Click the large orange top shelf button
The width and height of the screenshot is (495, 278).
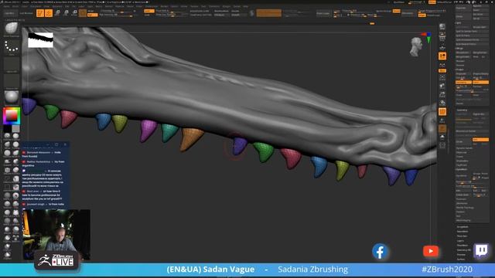coord(268,13)
